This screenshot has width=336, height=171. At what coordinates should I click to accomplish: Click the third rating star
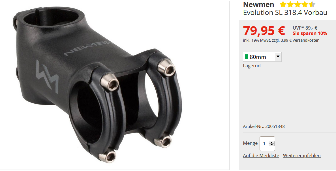[x=298, y=4]
